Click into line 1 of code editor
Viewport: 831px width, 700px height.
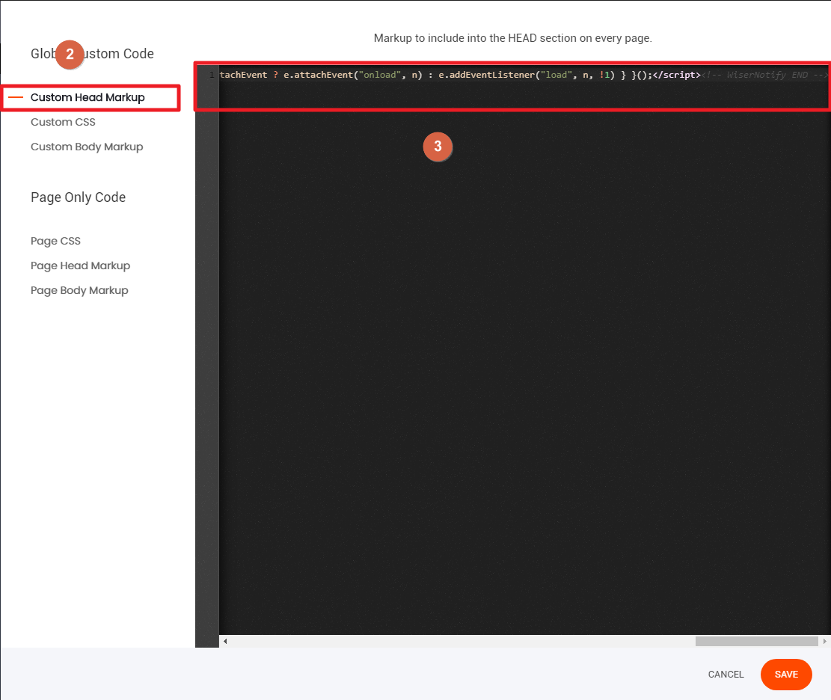point(524,75)
